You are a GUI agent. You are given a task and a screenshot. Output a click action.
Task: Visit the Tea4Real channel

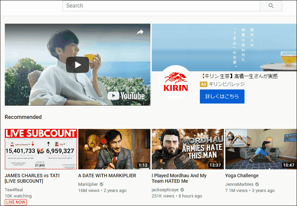click(14, 190)
